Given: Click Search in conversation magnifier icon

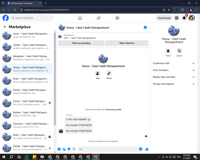Looking at the screenshot, I should (x=179, y=51).
